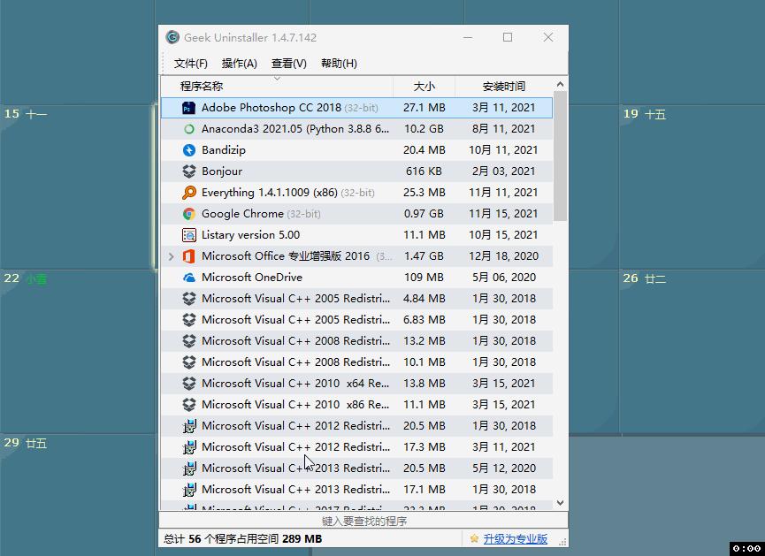Click the Everything magnifier icon

188,192
